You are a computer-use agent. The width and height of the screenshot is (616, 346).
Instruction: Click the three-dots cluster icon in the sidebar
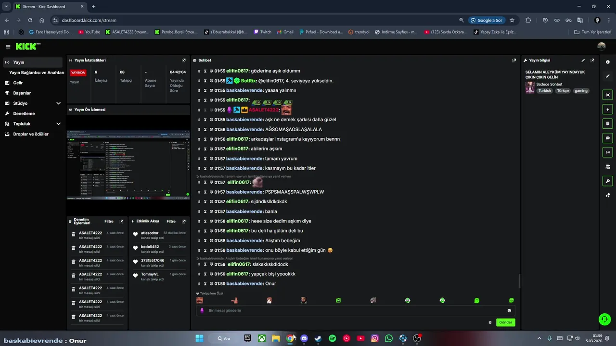pos(607,195)
